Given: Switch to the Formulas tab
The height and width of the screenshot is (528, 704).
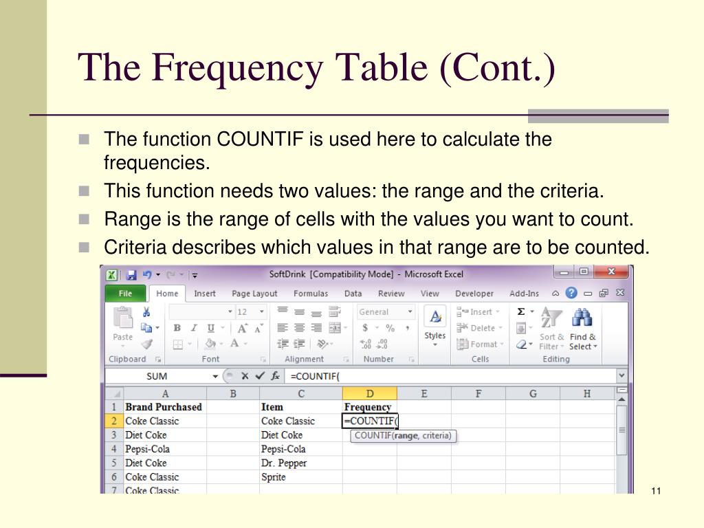Looking at the screenshot, I should (311, 293).
